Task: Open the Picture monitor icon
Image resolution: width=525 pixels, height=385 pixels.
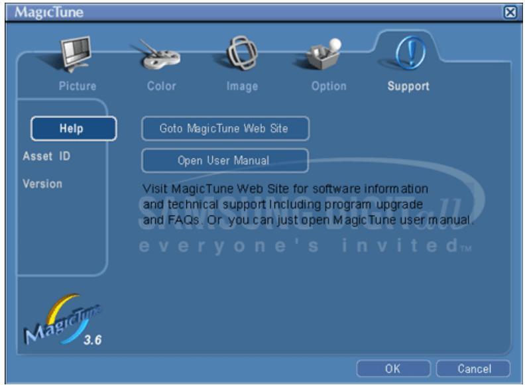Action: tap(77, 54)
